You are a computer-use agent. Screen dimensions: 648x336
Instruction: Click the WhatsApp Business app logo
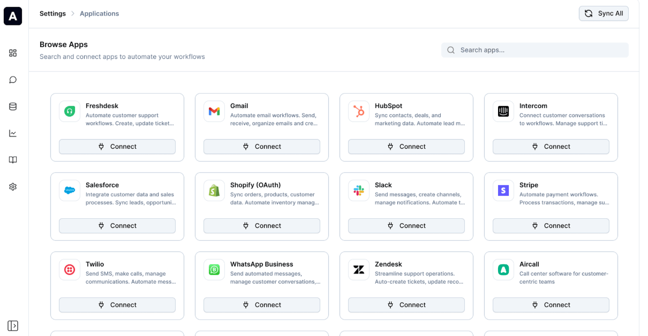tap(214, 270)
